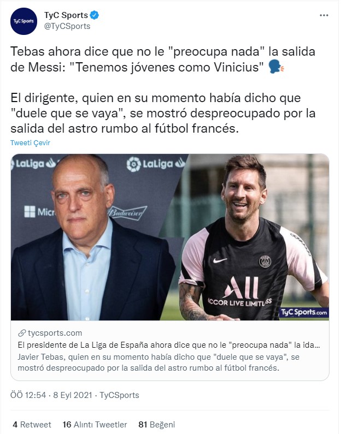341x434 pixels.
Task: Click the article description about Javier Tebas
Action: (x=158, y=362)
